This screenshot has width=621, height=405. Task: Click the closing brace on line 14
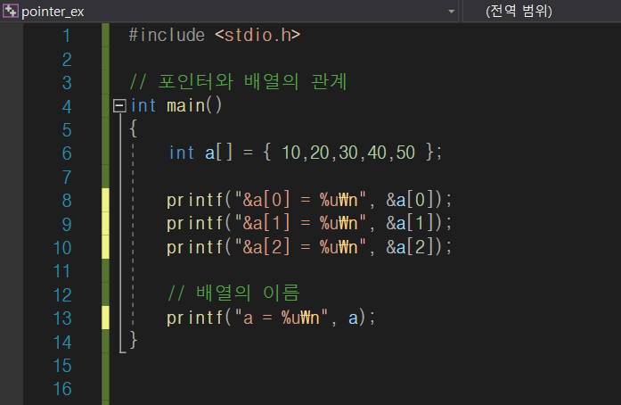pos(134,341)
